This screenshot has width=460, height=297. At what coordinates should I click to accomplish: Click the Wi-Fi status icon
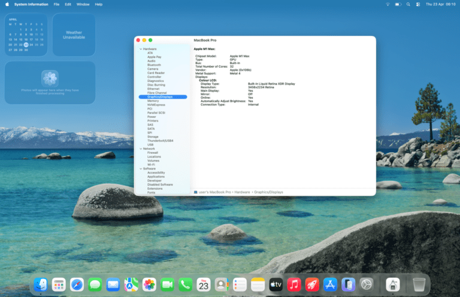click(388, 4)
